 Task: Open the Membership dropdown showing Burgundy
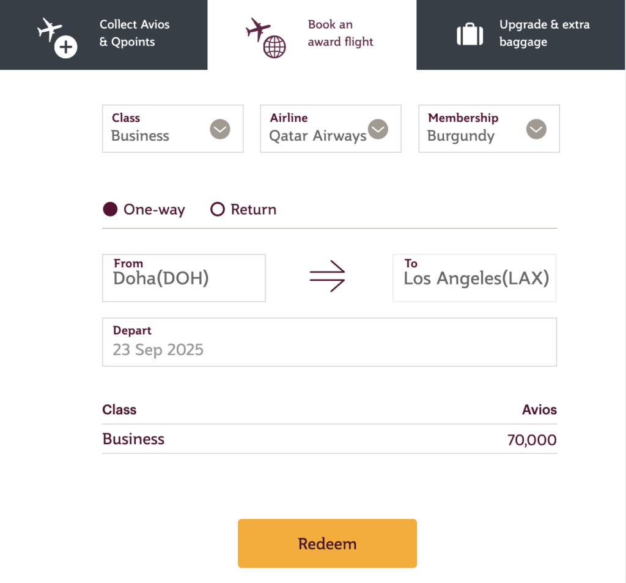[x=488, y=129]
